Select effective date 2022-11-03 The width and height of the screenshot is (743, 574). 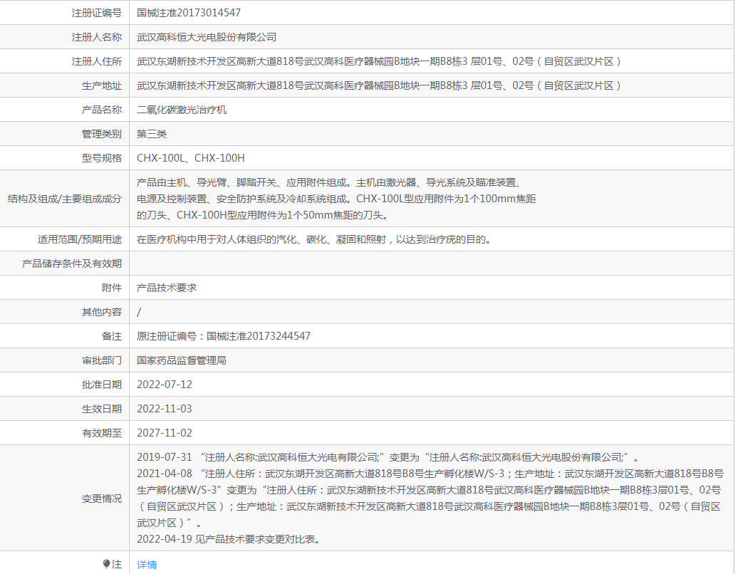(x=165, y=409)
